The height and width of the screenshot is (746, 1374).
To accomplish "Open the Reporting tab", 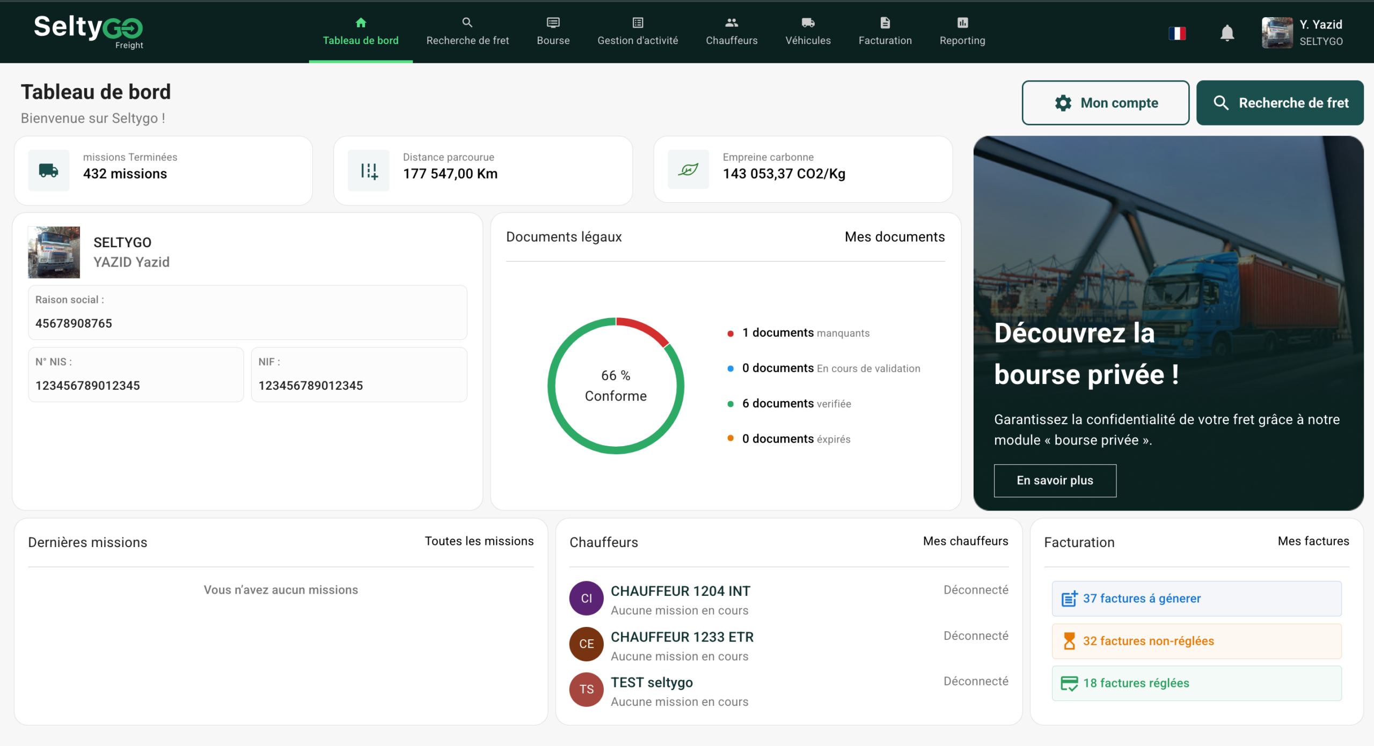I will coord(962,32).
